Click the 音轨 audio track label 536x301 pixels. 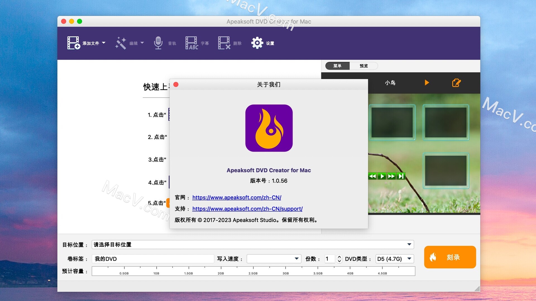[x=172, y=43]
